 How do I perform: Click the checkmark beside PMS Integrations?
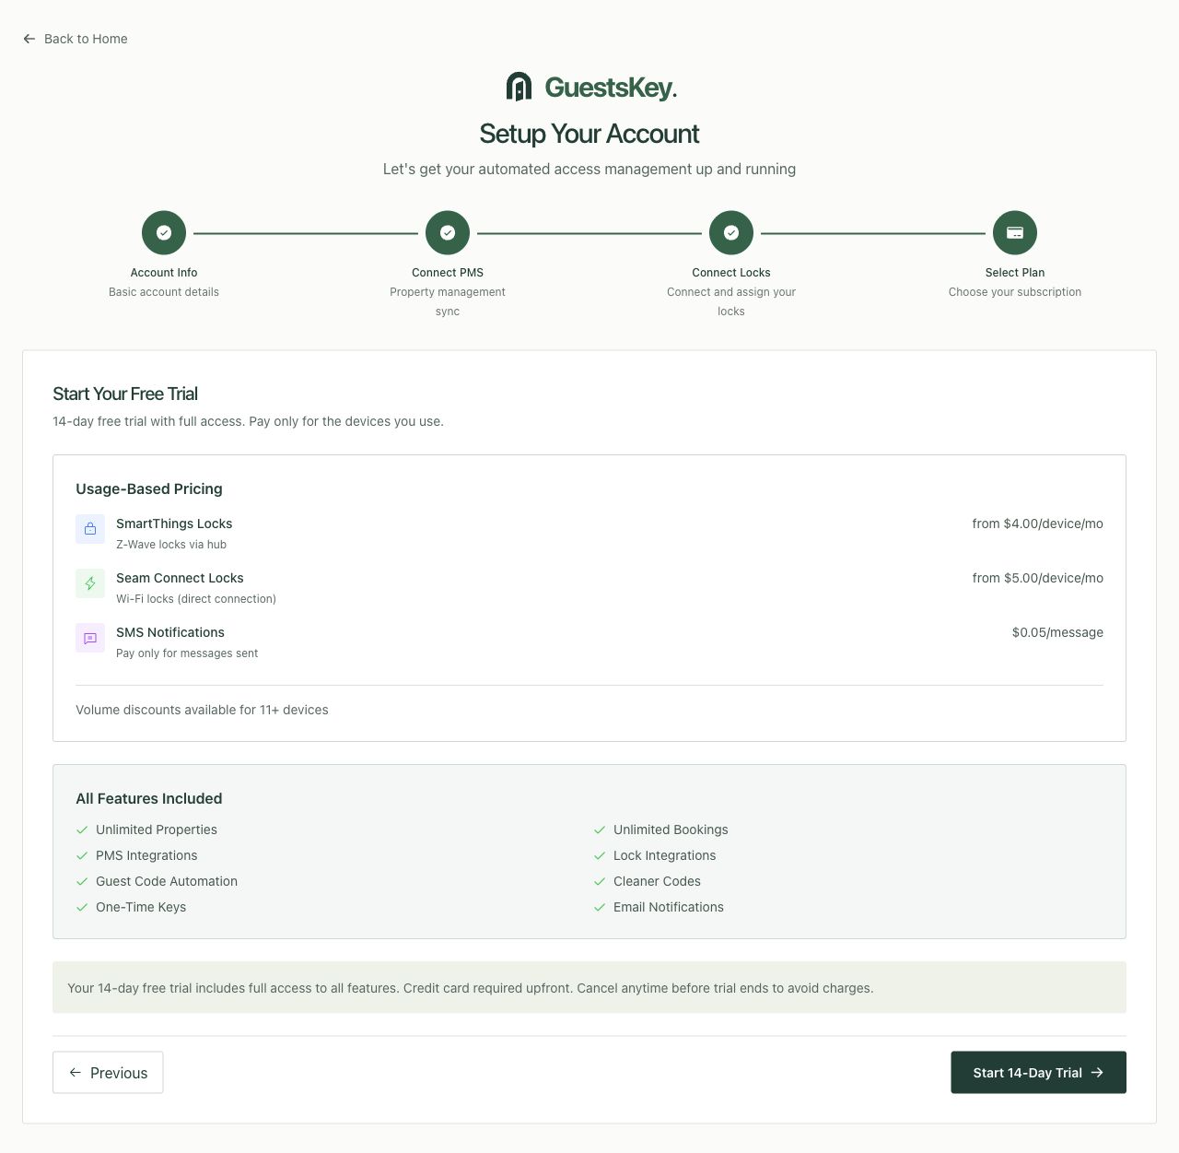click(x=82, y=855)
